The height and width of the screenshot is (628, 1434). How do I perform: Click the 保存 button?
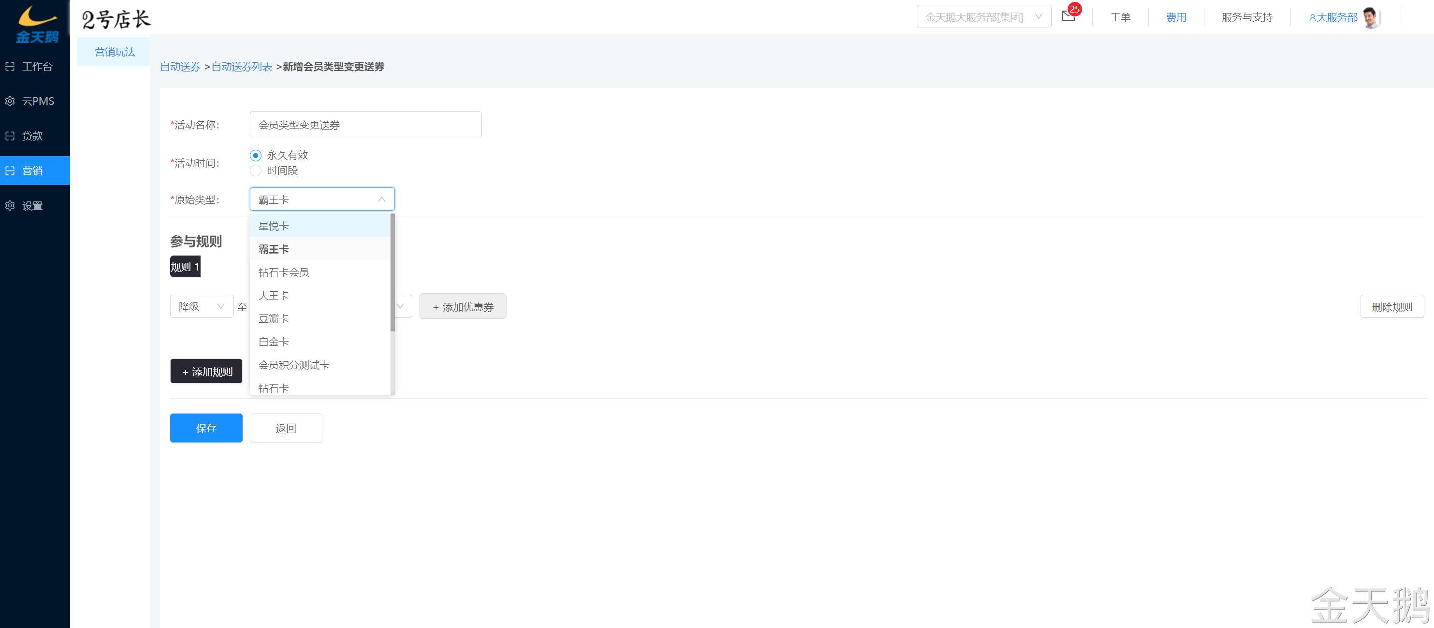pyautogui.click(x=206, y=428)
